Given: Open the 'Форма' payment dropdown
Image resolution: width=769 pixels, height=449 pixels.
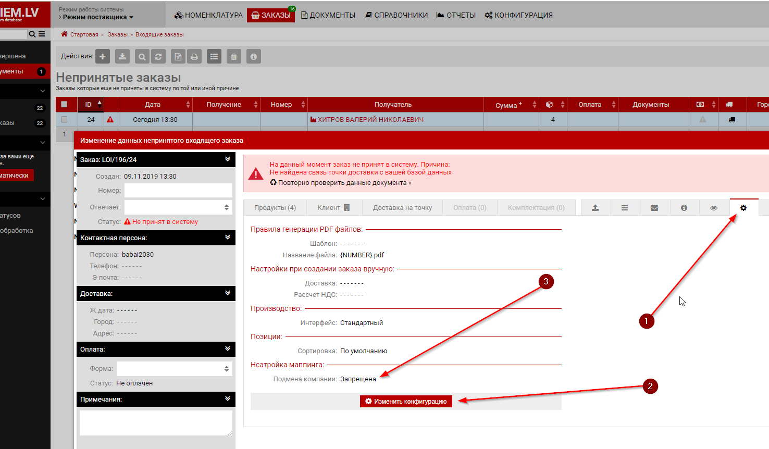Looking at the screenshot, I should click(174, 369).
